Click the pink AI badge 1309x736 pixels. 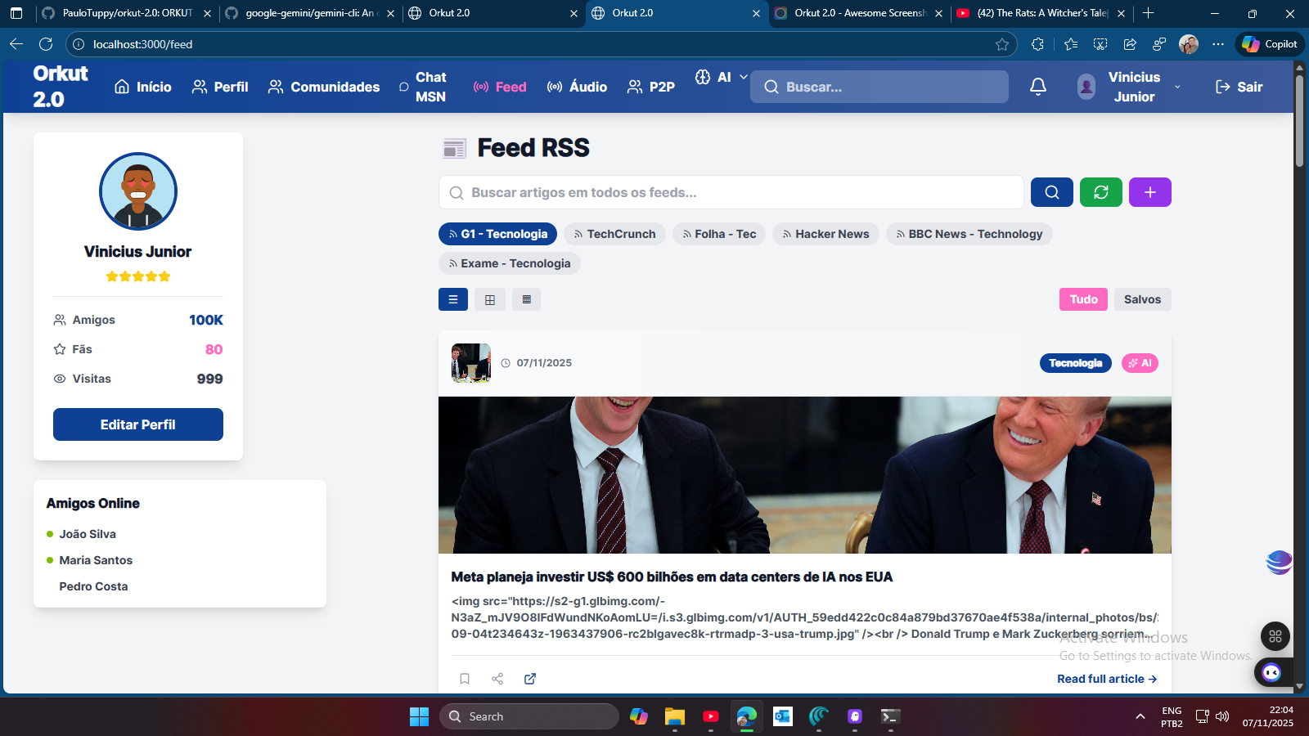[1140, 363]
